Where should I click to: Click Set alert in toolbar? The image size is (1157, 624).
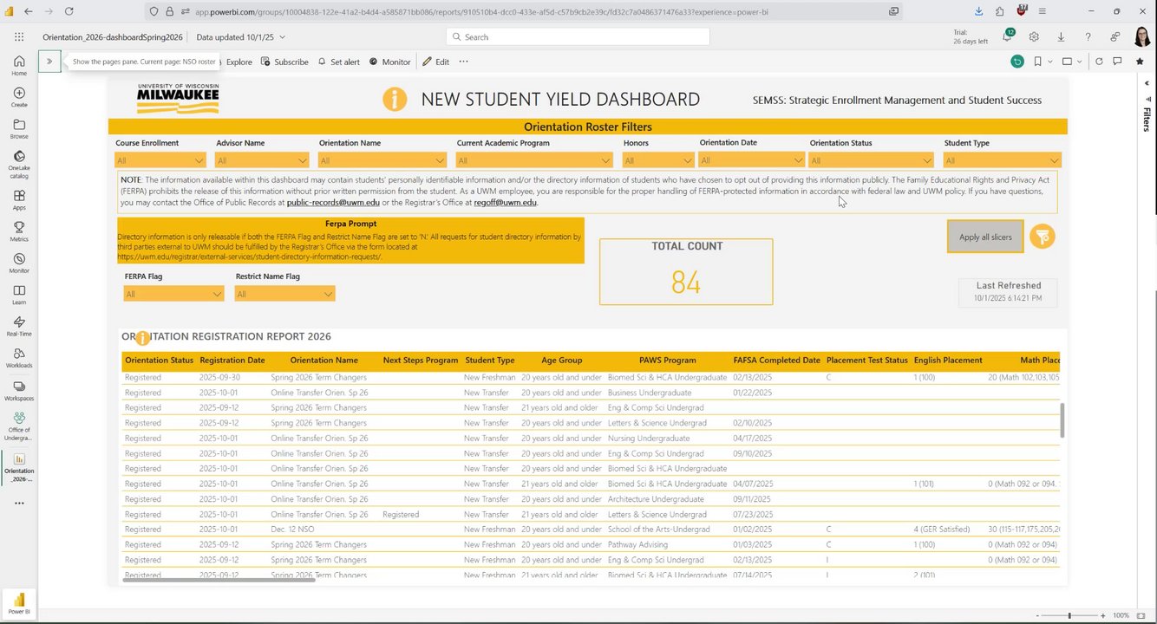(x=339, y=62)
